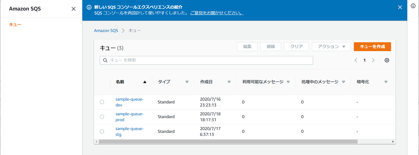Click the Amazon SQS sidebar title
This screenshot has height=155, width=419.
click(x=25, y=9)
